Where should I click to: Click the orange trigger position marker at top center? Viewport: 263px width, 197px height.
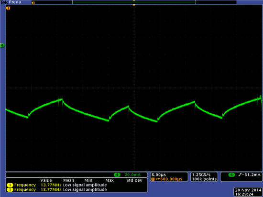(x=134, y=5)
